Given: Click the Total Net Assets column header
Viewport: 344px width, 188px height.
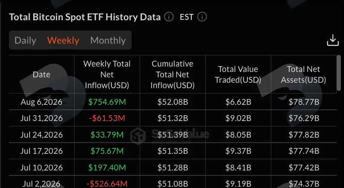Looking at the screenshot, I should click(x=304, y=75).
